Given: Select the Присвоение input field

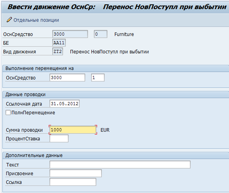Looking at the screenshot, I should [x=76, y=173].
